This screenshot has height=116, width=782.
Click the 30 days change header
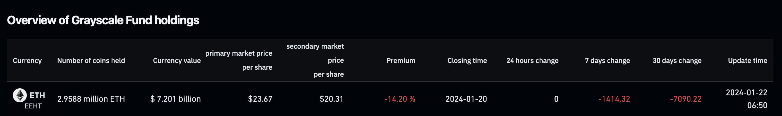tap(677, 60)
